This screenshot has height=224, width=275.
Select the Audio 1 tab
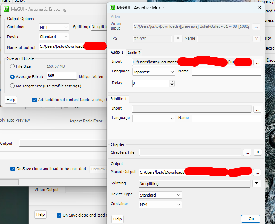coord(117,52)
